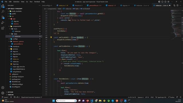Click weather widget in taskbar

click(8, 101)
